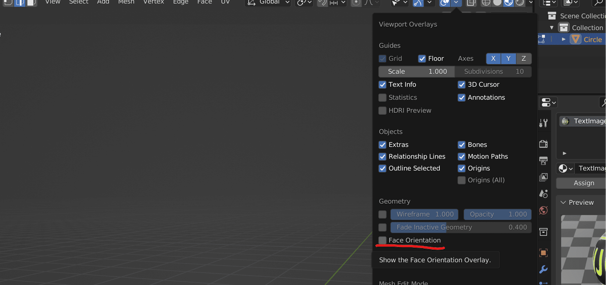The height and width of the screenshot is (285, 606).
Task: Open the Render properties tab
Action: click(x=543, y=144)
